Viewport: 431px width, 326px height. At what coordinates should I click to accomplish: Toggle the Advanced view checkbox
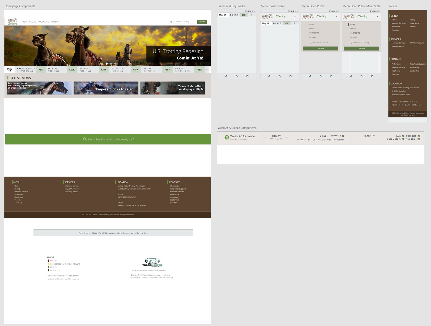tap(343, 136)
